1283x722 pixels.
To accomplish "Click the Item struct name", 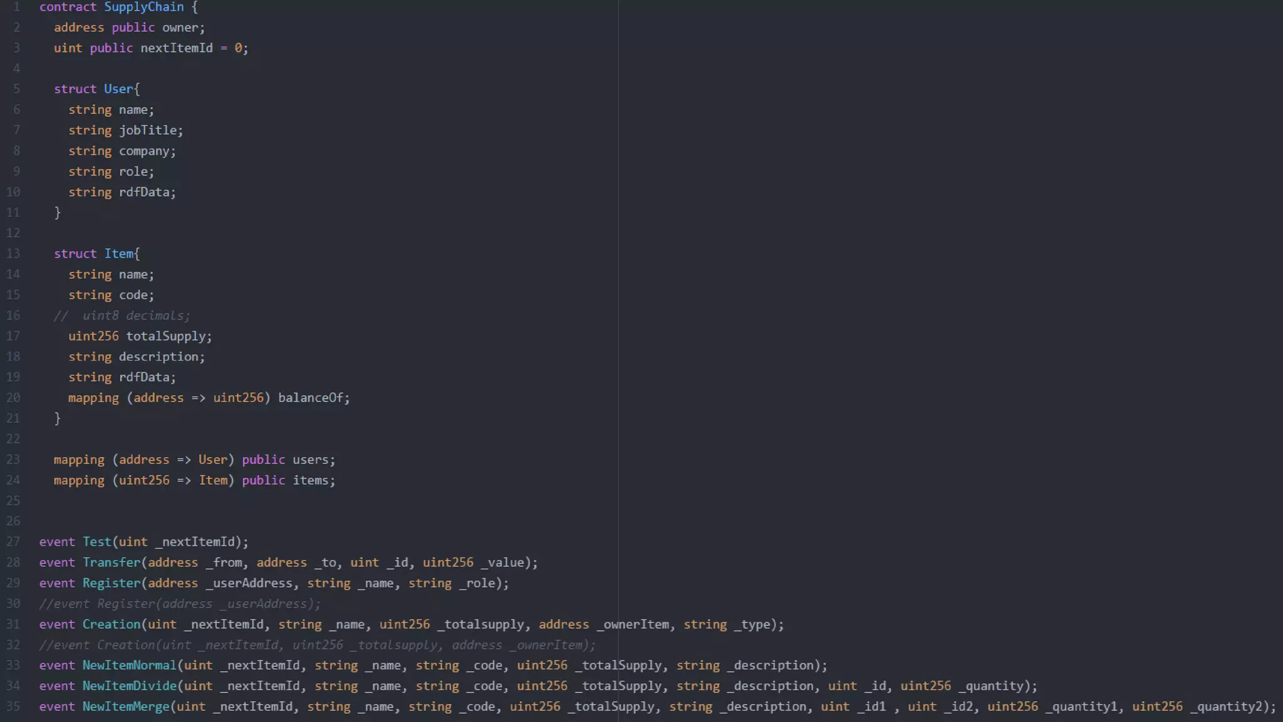I will (118, 254).
